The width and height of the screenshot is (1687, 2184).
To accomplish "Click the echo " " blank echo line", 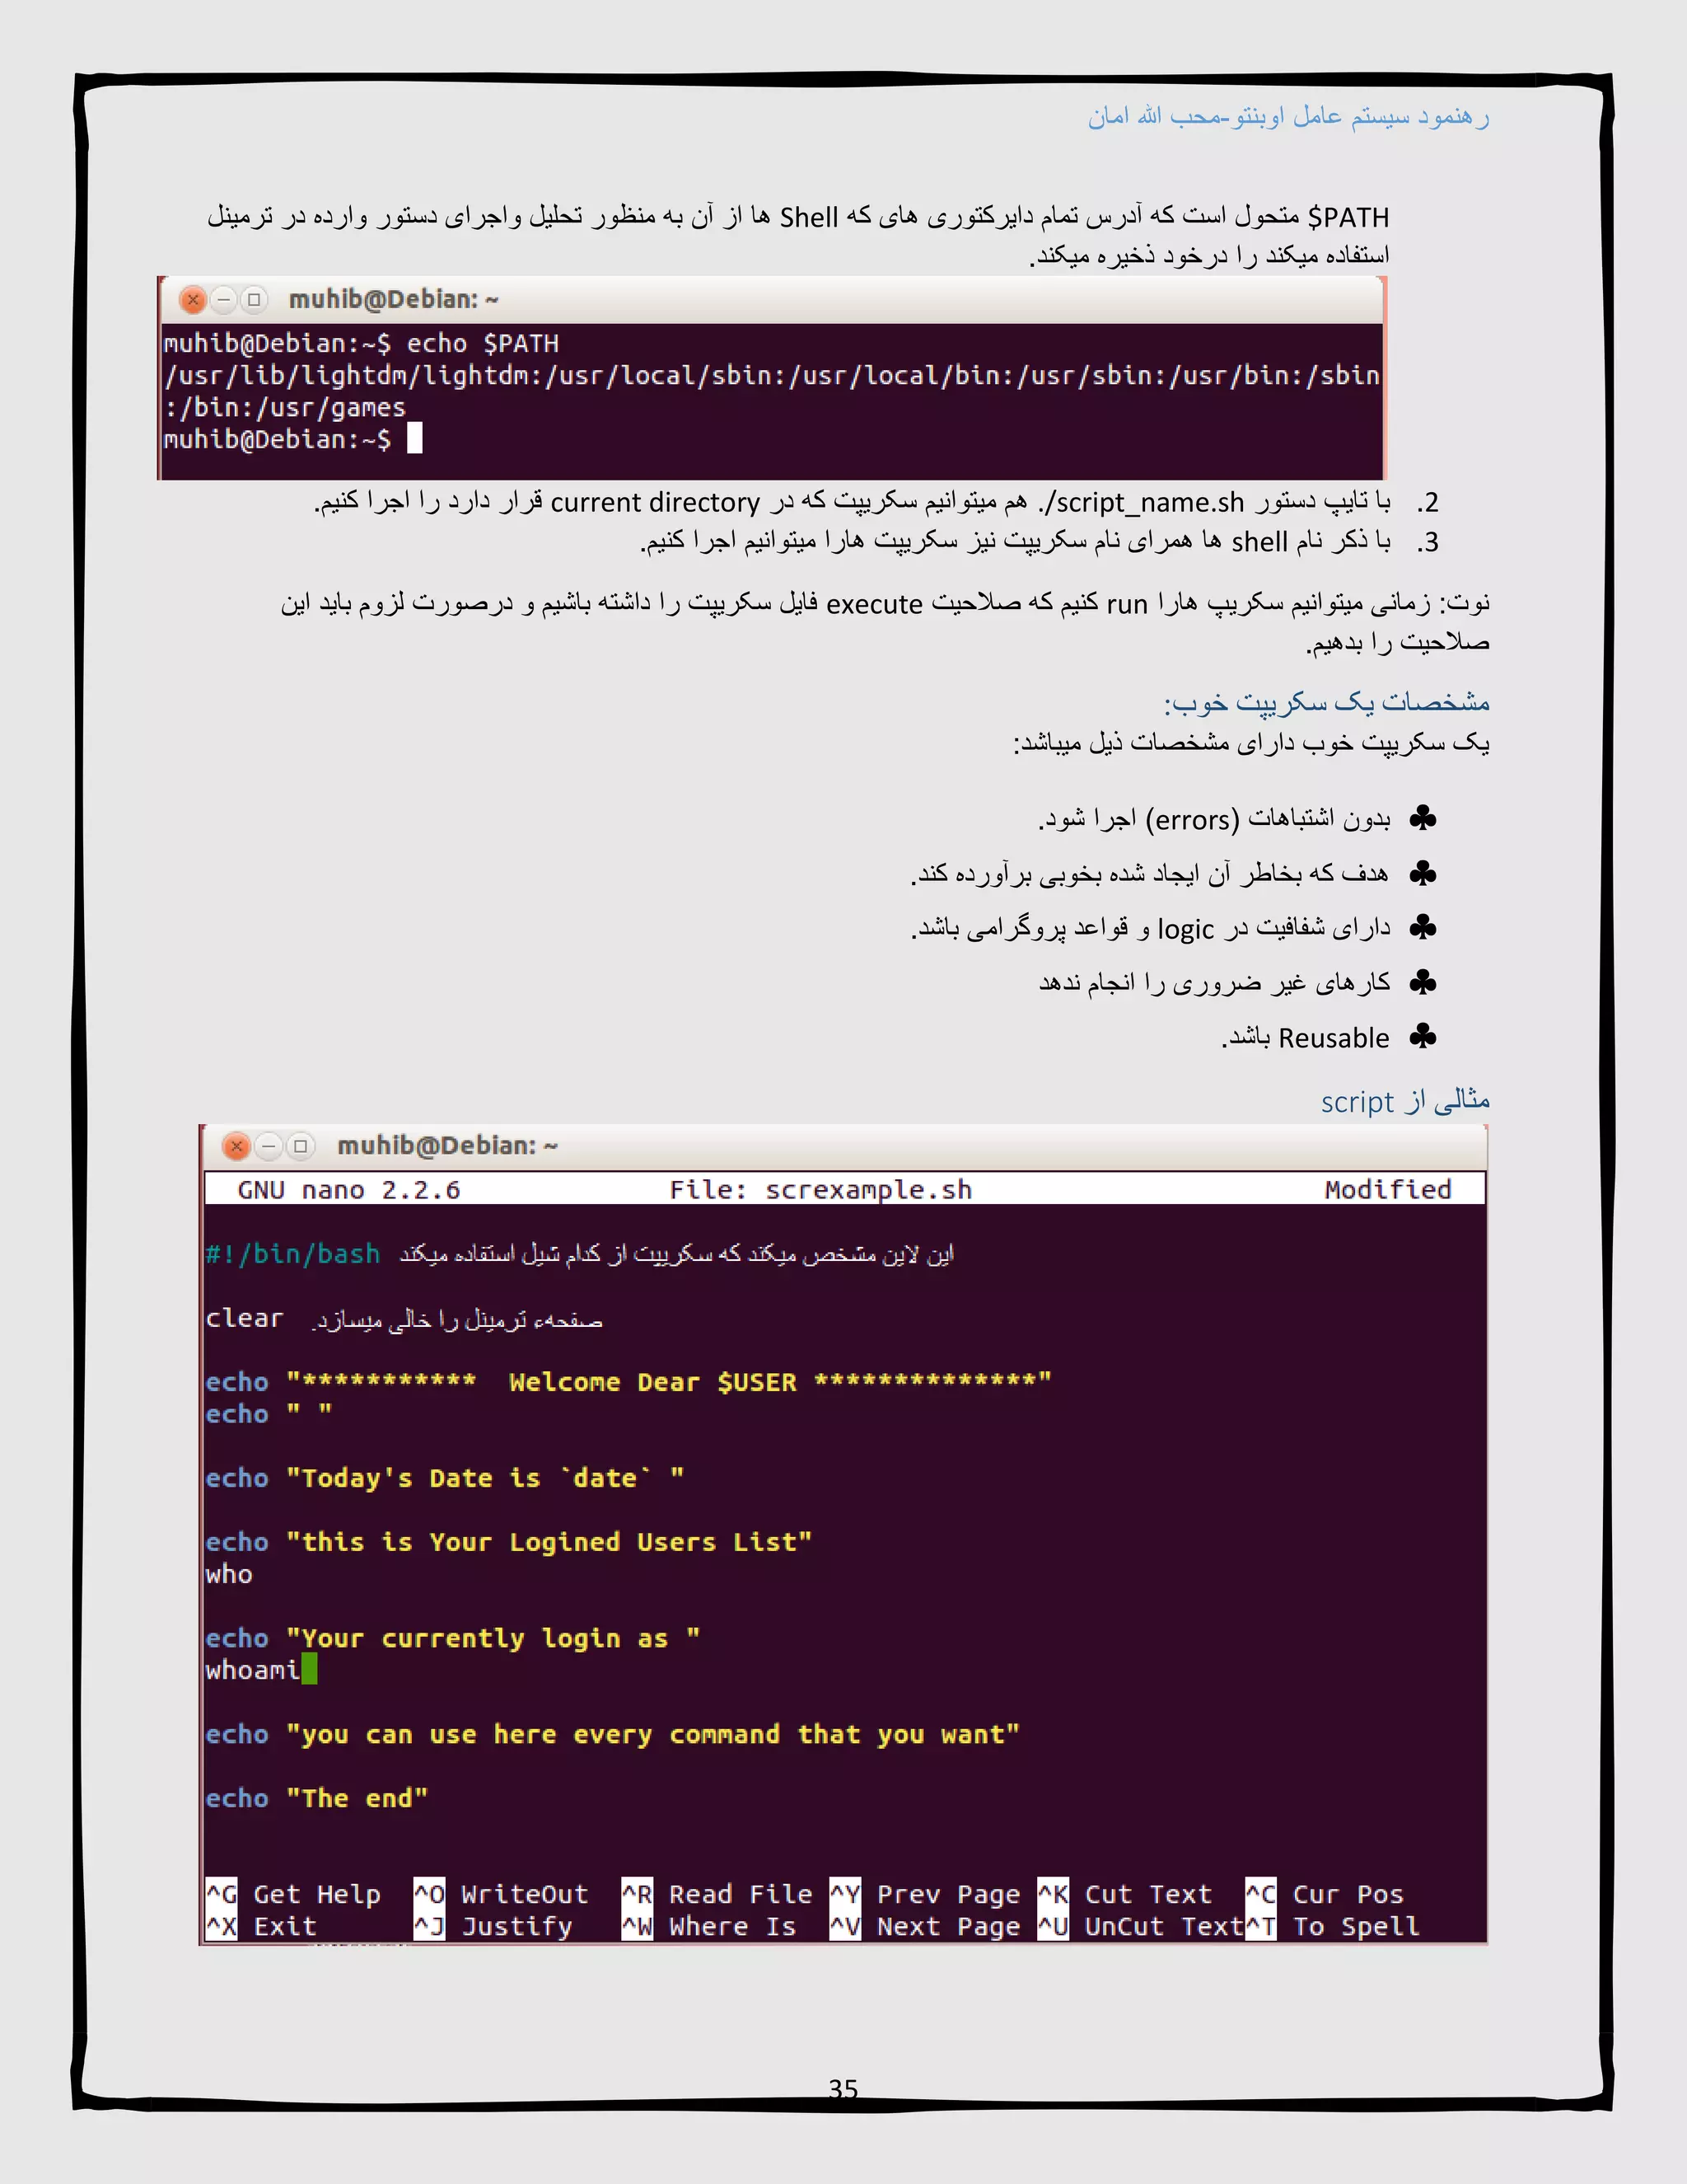I will 269,1414.
